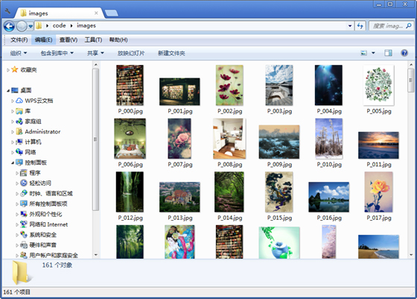Click the search magnifier icon

point(409,26)
